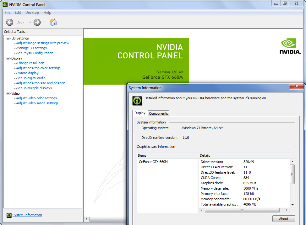306x225 pixels.
Task: Click the green info icon in System Information
Action: tap(137, 101)
